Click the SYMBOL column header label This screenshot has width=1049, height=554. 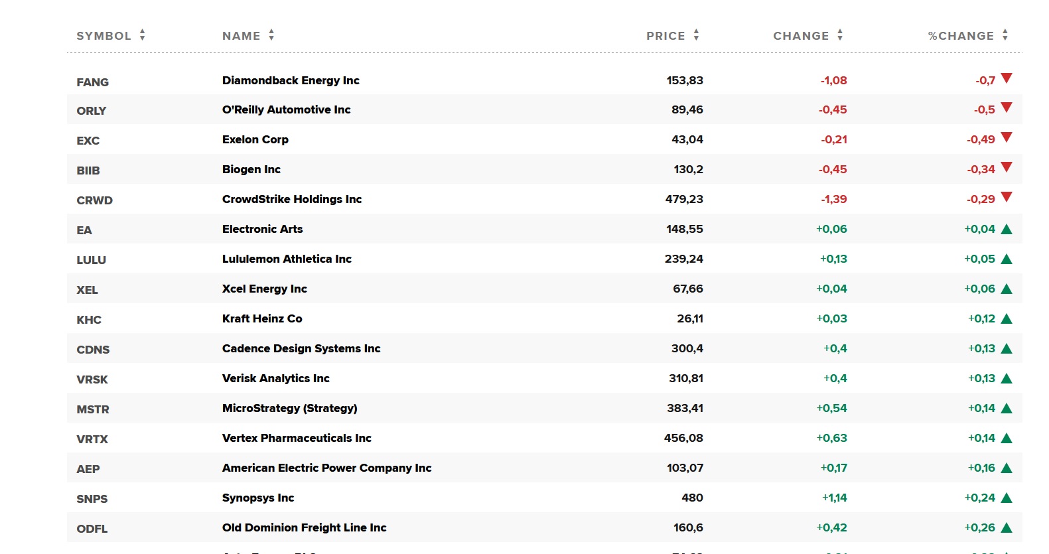tap(104, 36)
